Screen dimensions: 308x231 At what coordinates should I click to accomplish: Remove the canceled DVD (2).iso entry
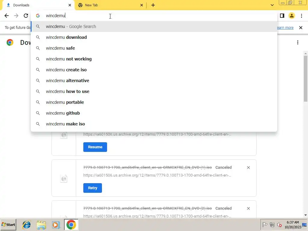[248, 208]
